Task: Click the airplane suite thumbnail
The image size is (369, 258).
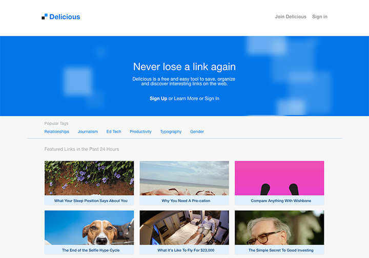Action: (184, 228)
